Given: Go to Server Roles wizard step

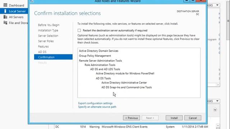Looking at the screenshot, I should (x=46, y=41).
